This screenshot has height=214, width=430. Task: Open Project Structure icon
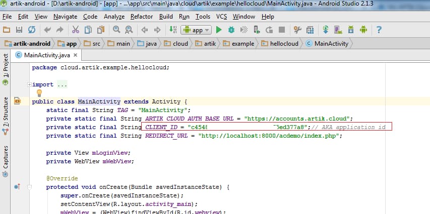[x=310, y=30]
